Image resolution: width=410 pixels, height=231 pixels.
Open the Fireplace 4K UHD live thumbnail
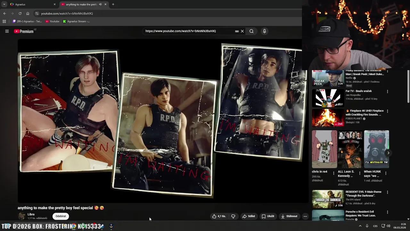tap(328, 118)
